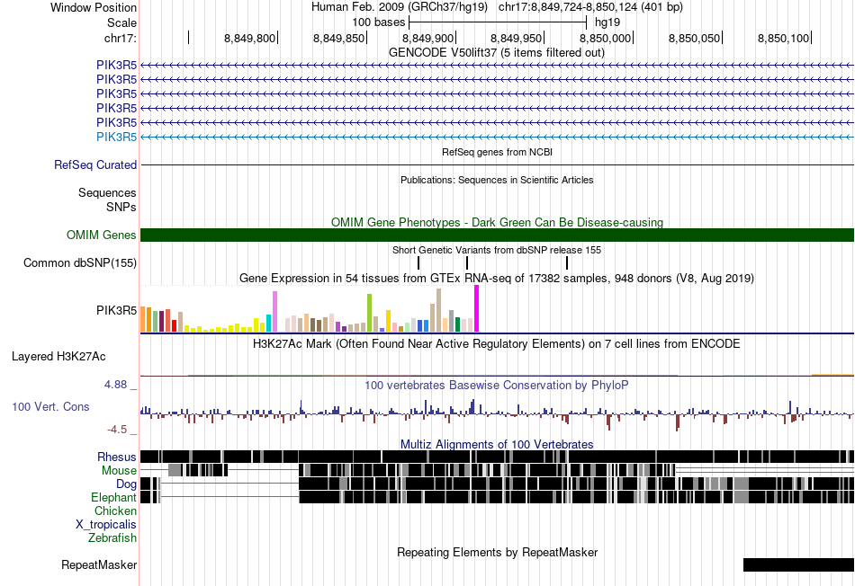
Task: Click the dark green OMIM gene bar
Action: pyautogui.click(x=498, y=235)
